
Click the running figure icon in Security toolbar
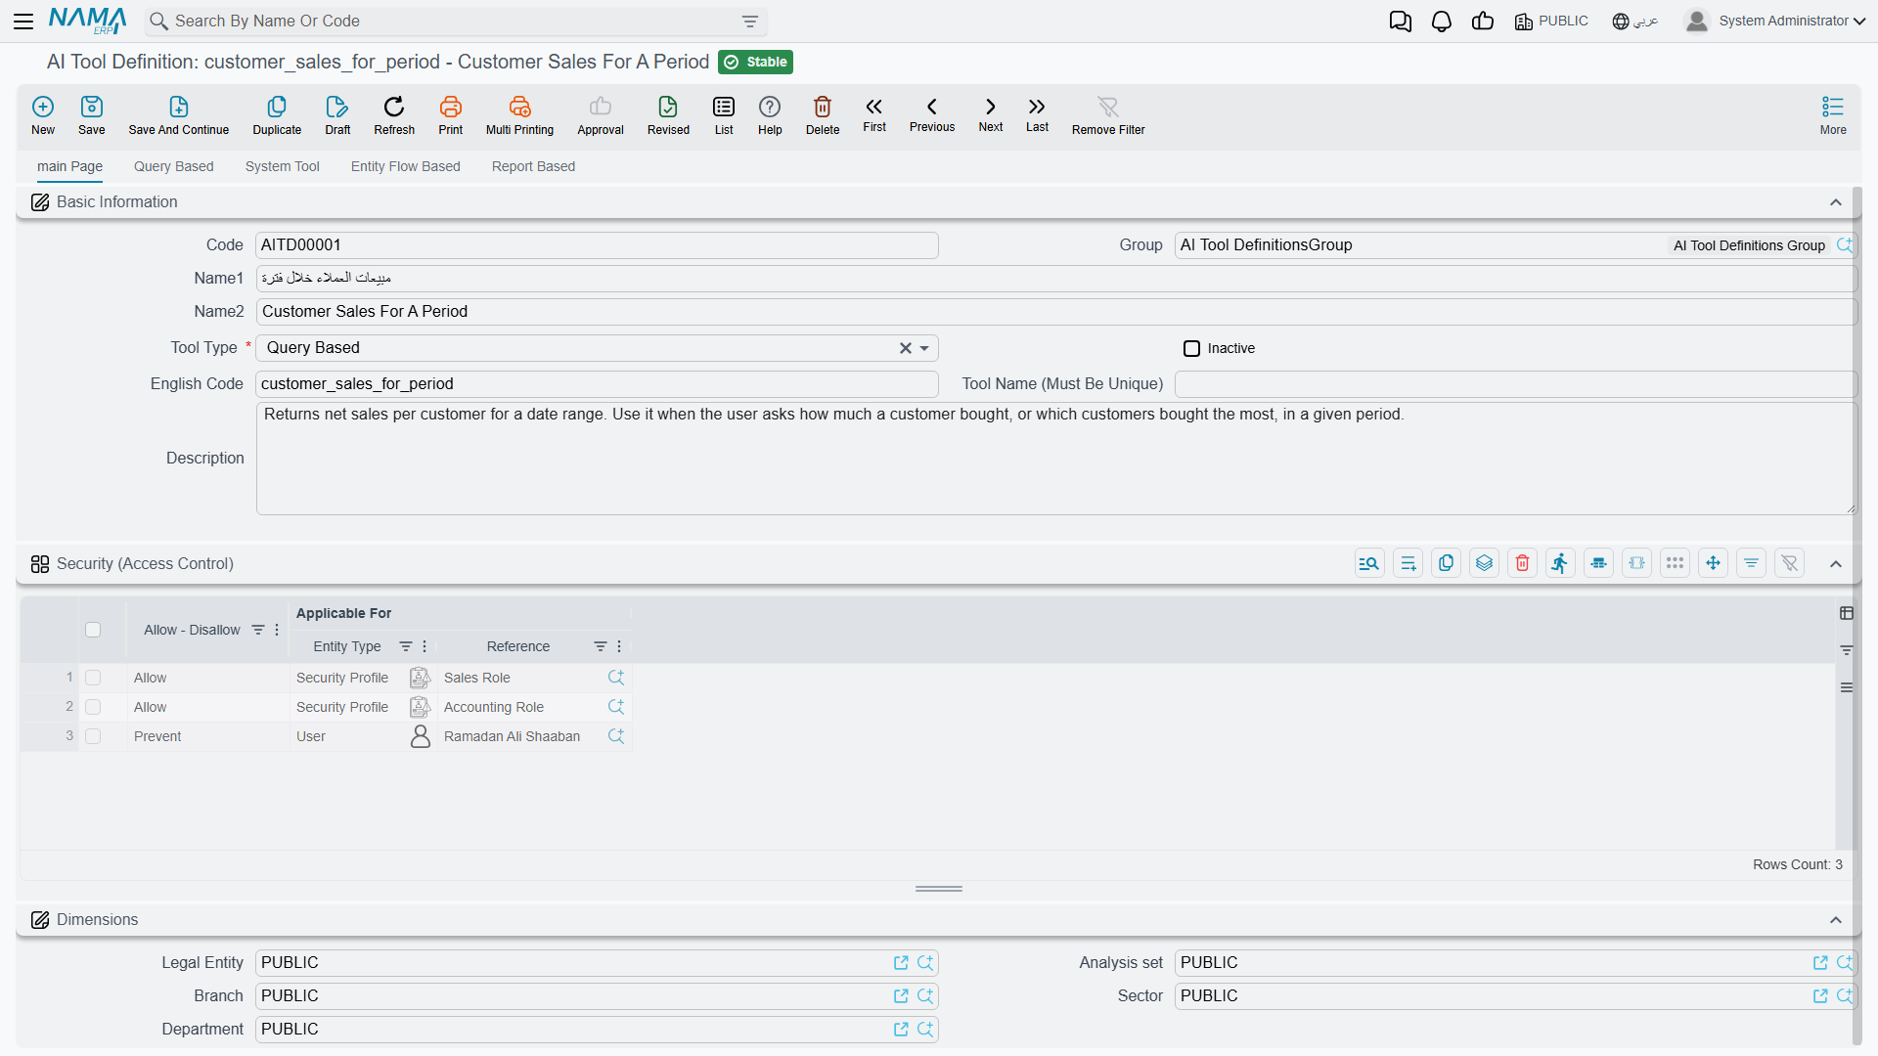(1560, 563)
